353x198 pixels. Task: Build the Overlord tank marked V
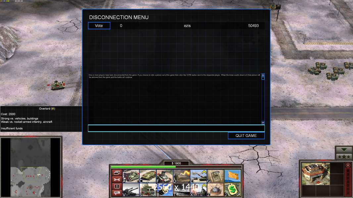pos(131,190)
